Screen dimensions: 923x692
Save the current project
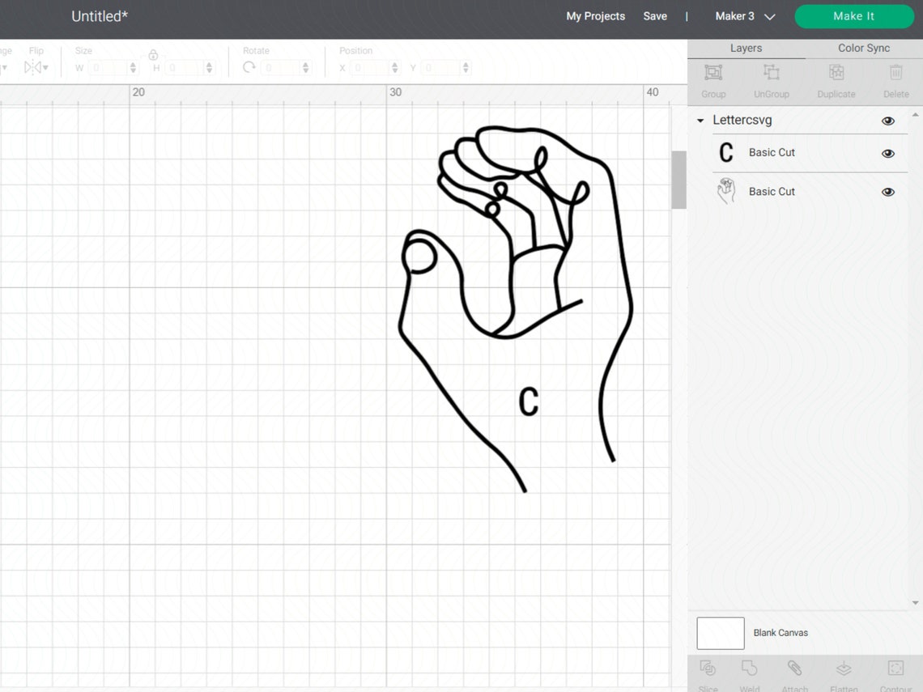pyautogui.click(x=655, y=15)
